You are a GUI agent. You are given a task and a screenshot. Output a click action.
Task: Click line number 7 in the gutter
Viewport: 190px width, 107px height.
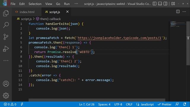tap(21, 52)
